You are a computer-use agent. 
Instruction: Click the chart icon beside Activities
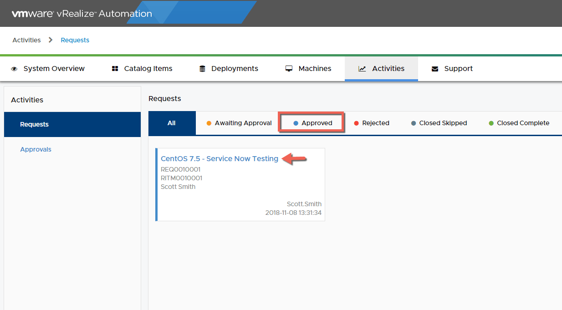[362, 69]
